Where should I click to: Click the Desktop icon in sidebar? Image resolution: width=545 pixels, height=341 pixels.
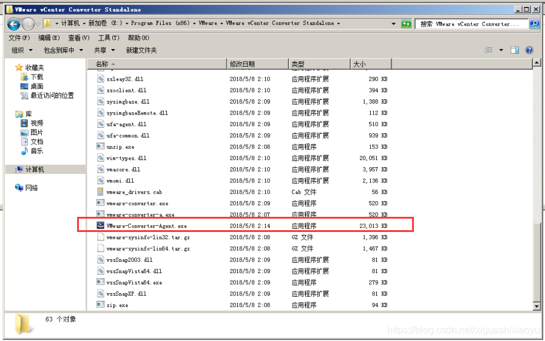(x=24, y=86)
